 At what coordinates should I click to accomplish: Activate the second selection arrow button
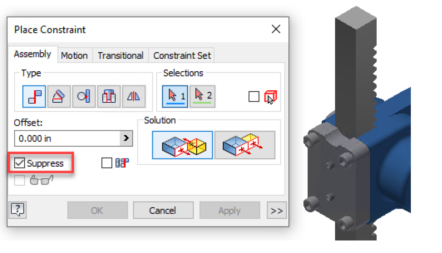[203, 96]
